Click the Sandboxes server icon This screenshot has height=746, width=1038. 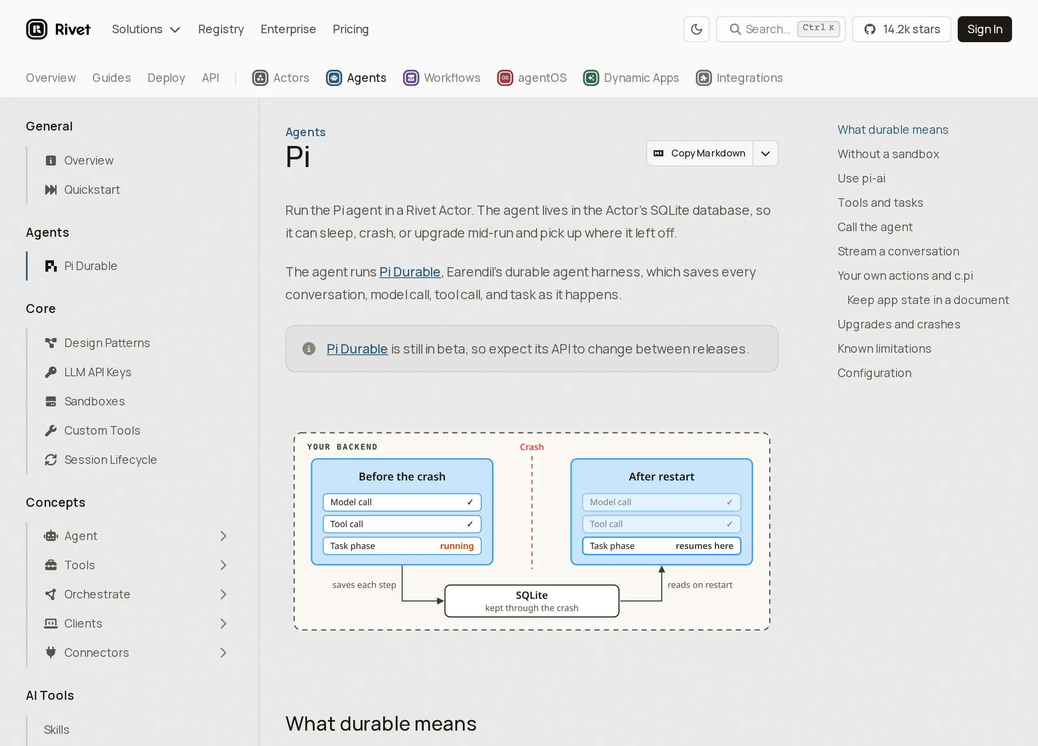click(x=51, y=401)
